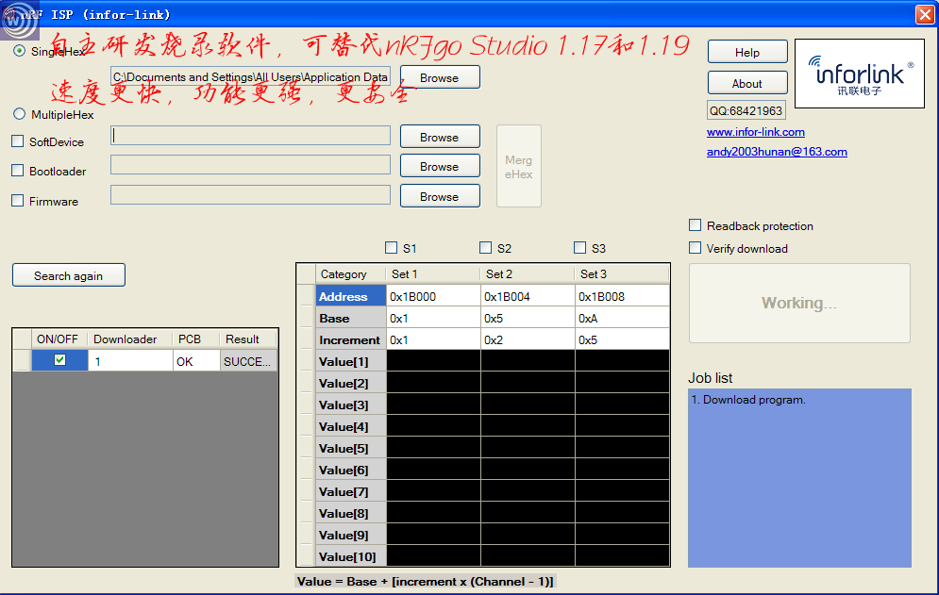Toggle Verify download checkbox

pyautogui.click(x=696, y=248)
